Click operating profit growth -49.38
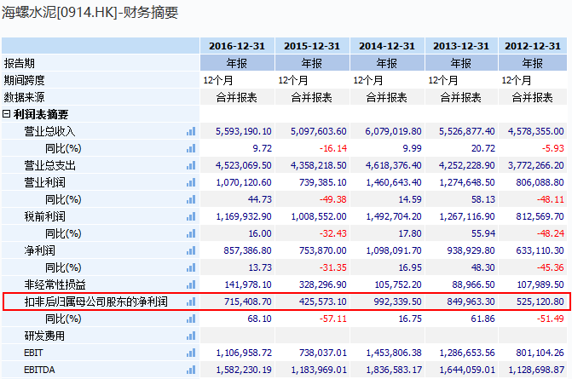The height and width of the screenshot is (379, 572). point(333,199)
